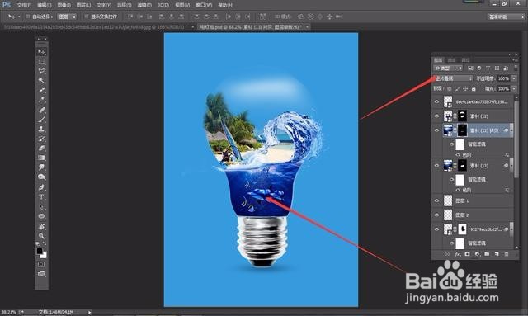528x316 pixels.
Task: Select the 素材 (12) layer mask thumbnail
Action: (462, 116)
